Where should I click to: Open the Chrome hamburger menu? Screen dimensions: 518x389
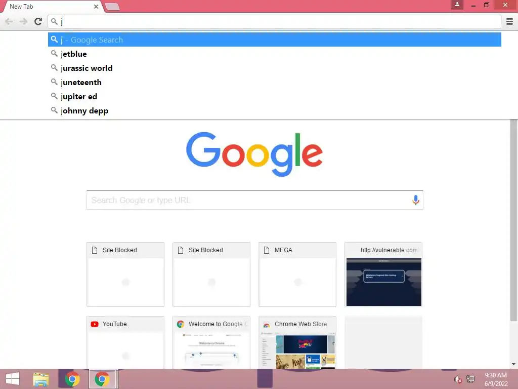coord(509,21)
